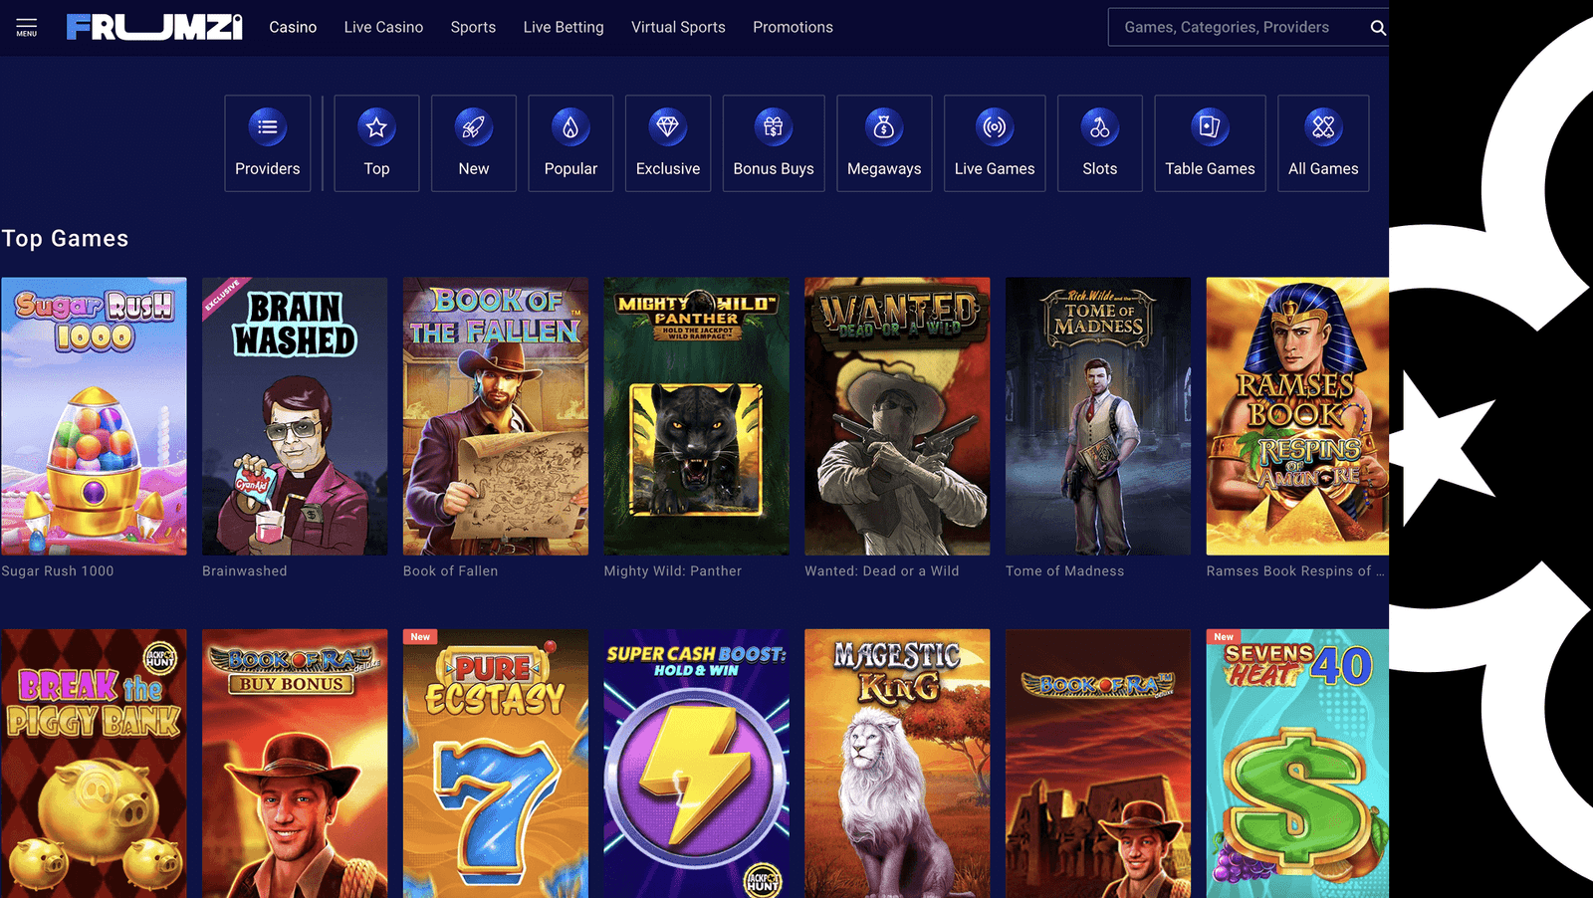Click the Frumzi logo
1593x898 pixels.
click(x=154, y=27)
